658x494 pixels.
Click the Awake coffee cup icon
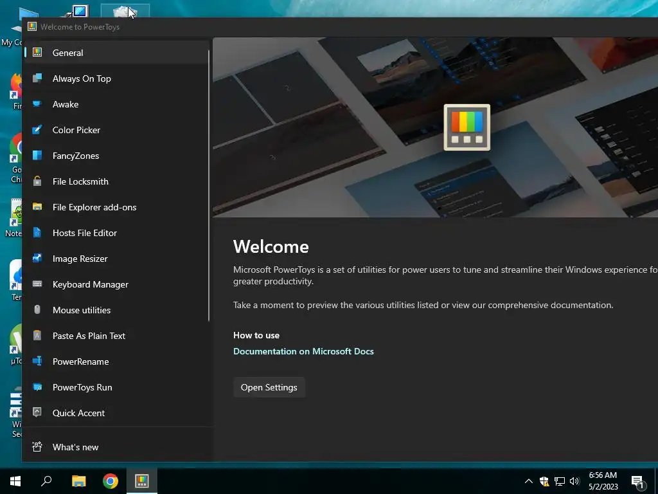[37, 104]
